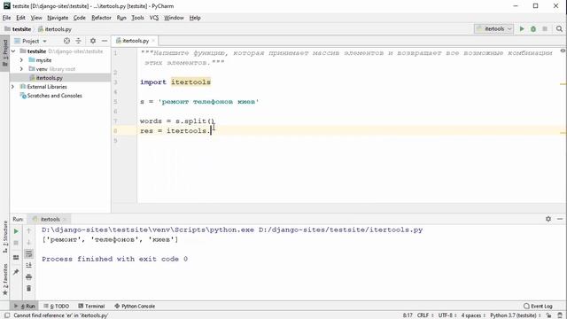Image resolution: width=567 pixels, height=319 pixels.
Task: Toggle the Run tool window button
Action: pos(25,306)
